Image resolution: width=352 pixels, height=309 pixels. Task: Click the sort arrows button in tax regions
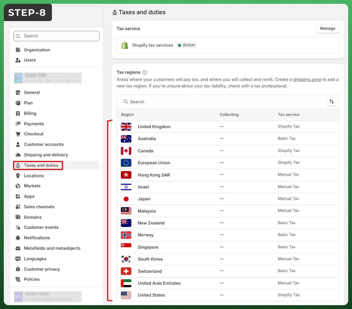click(332, 102)
